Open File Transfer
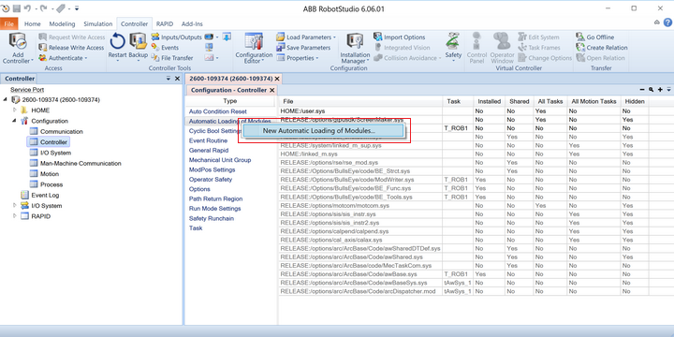674x337 pixels. 172,58
